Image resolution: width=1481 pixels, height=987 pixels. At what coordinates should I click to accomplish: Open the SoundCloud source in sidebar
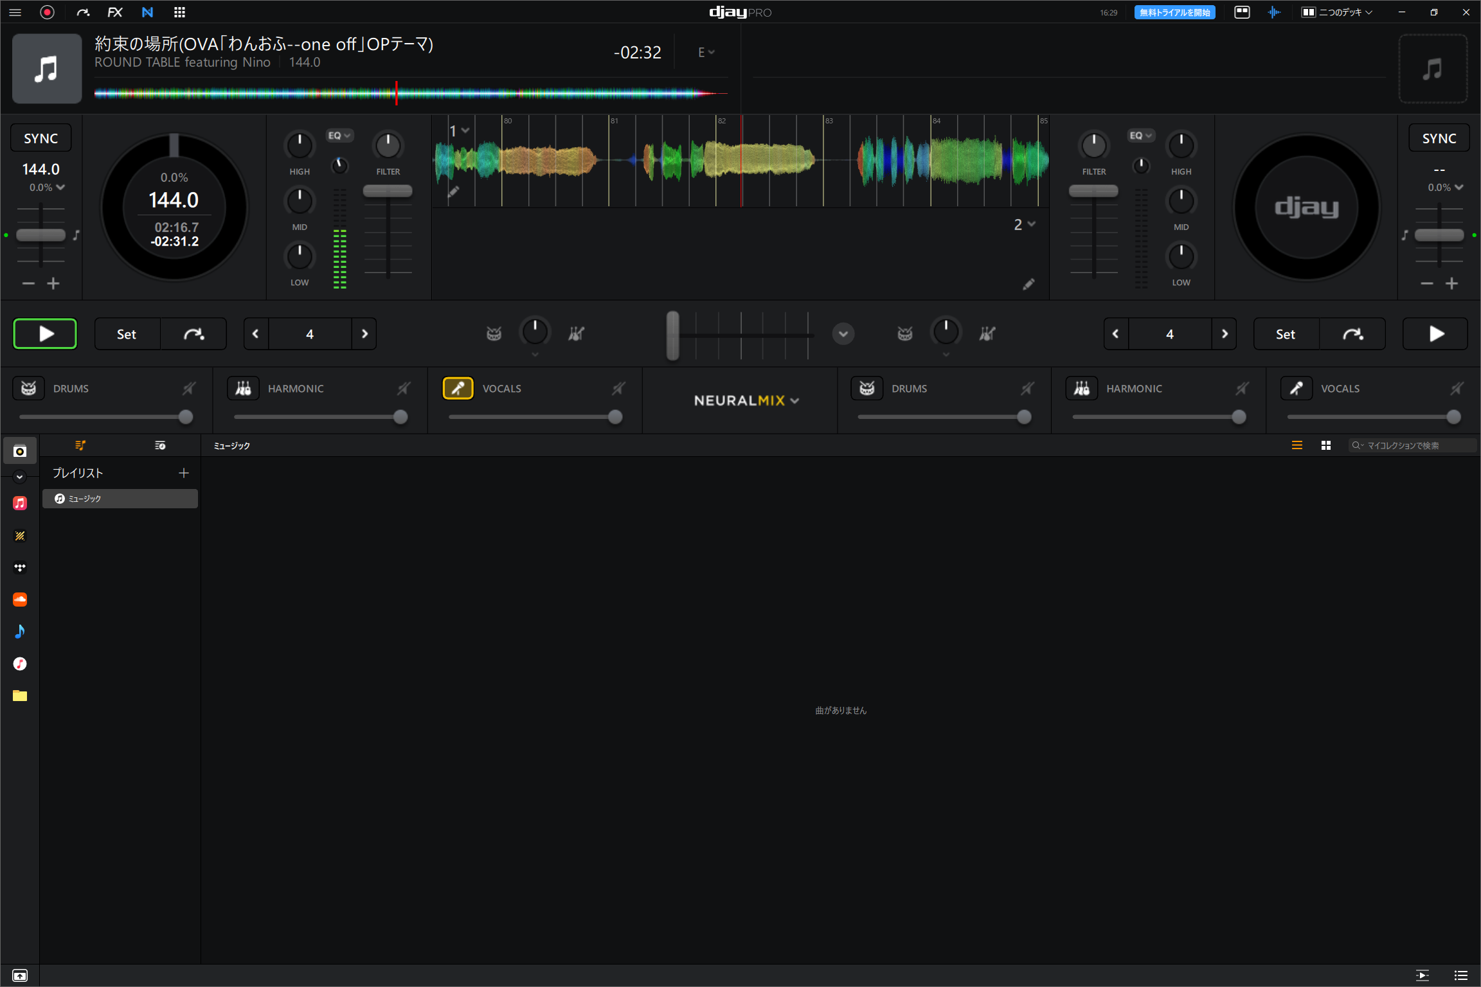pos(20,600)
